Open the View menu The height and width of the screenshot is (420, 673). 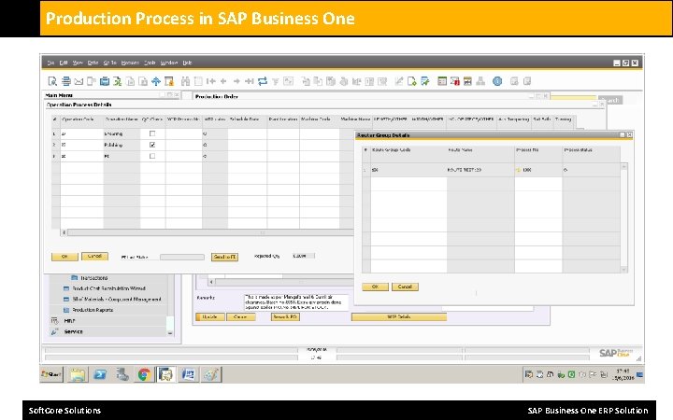[x=78, y=63]
